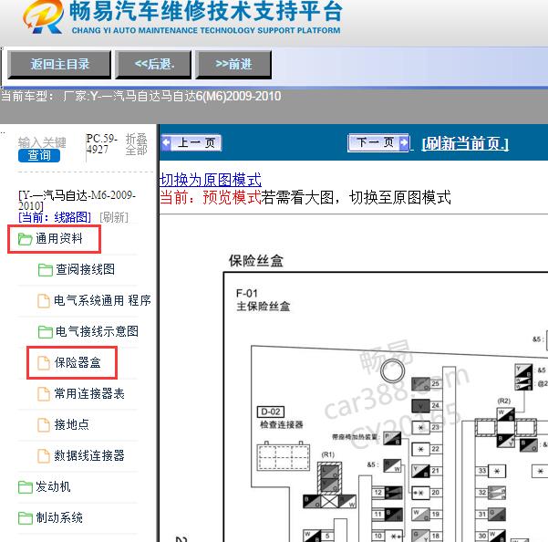Click the 返回主目录 button
The image size is (548, 542).
[x=59, y=65]
